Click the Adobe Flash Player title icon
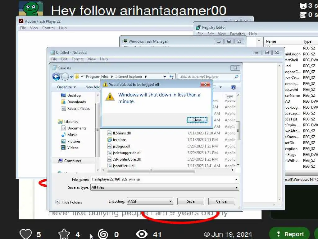 click(x=21, y=21)
